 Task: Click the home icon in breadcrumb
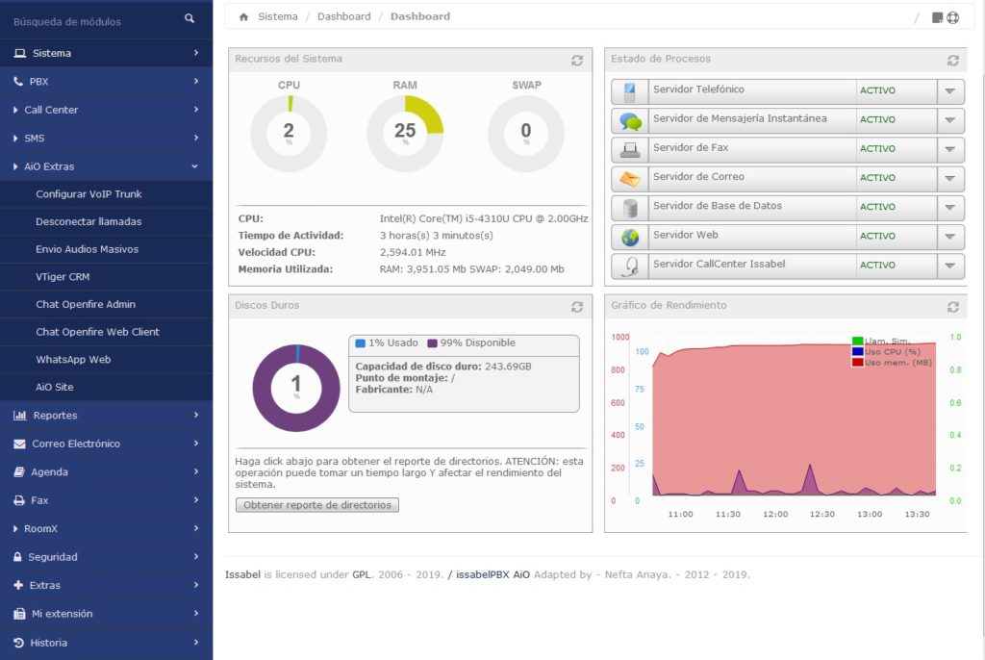tap(244, 16)
